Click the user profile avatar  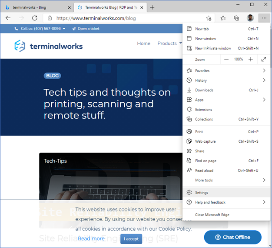point(250,18)
